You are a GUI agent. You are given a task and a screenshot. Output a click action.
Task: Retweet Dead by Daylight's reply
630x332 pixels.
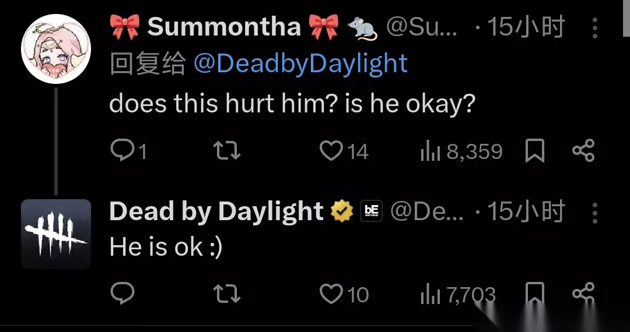[x=226, y=294]
